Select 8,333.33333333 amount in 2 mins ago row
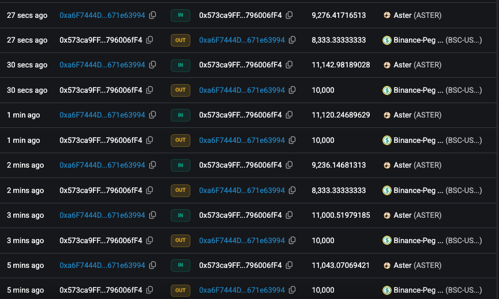Image resolution: width=499 pixels, height=299 pixels. click(339, 190)
